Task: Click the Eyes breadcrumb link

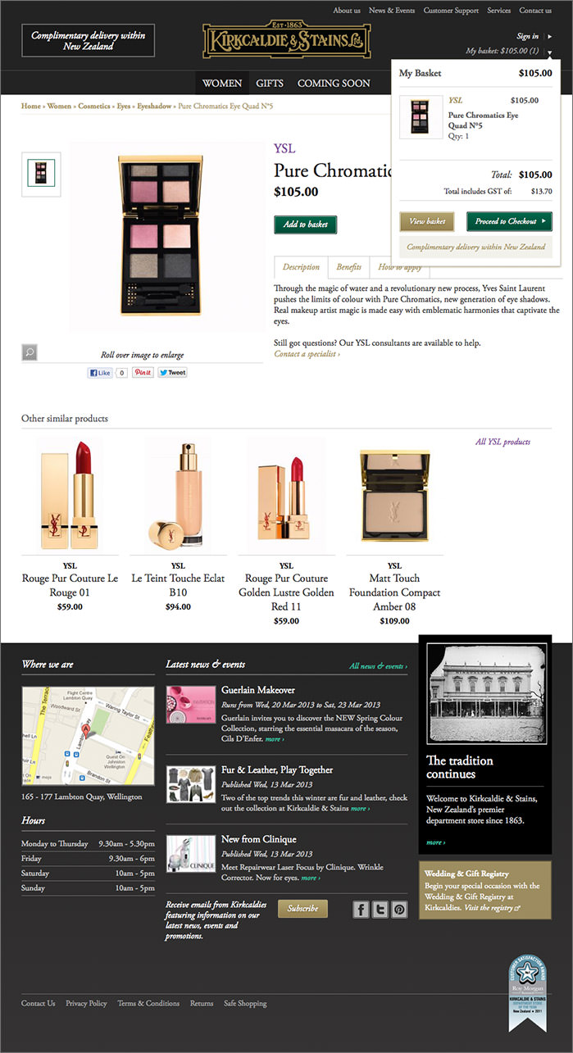Action: [124, 107]
